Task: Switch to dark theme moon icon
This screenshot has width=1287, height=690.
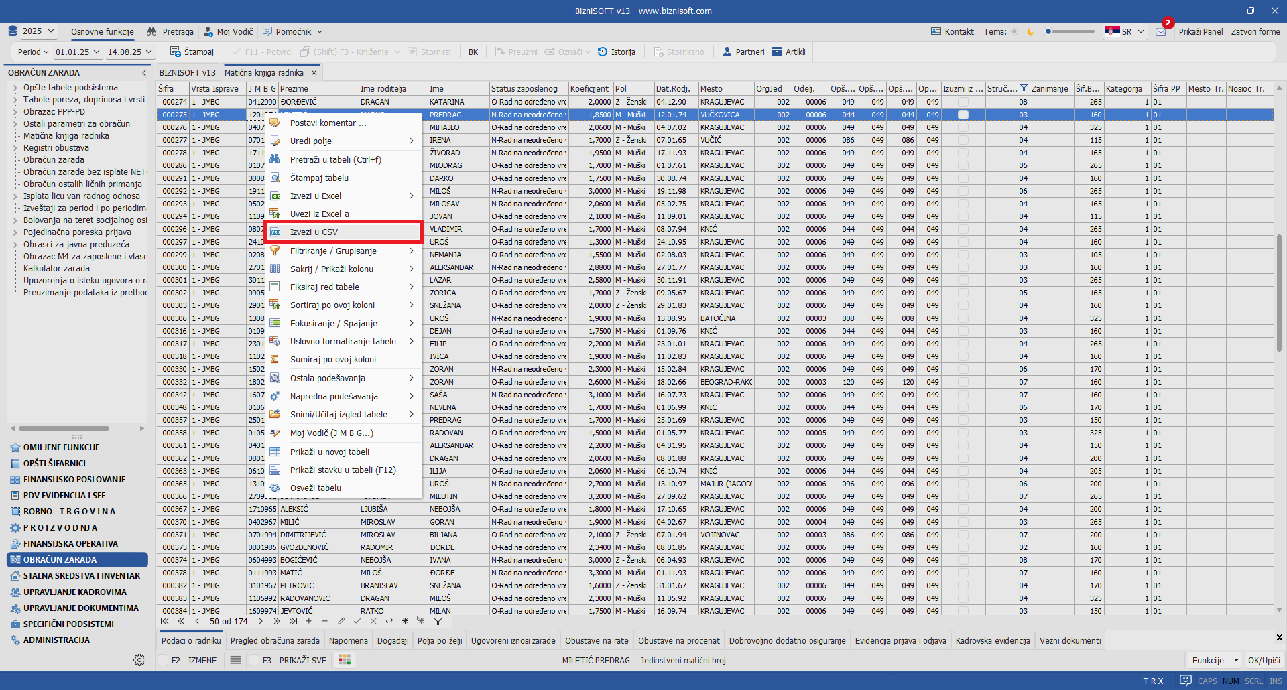Action: tap(1030, 31)
